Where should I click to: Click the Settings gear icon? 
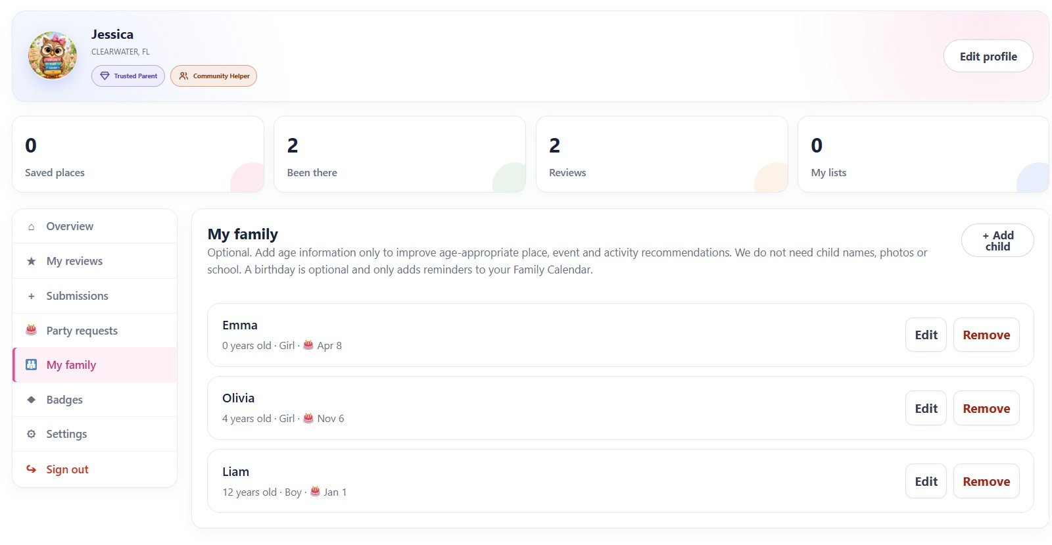(31, 434)
